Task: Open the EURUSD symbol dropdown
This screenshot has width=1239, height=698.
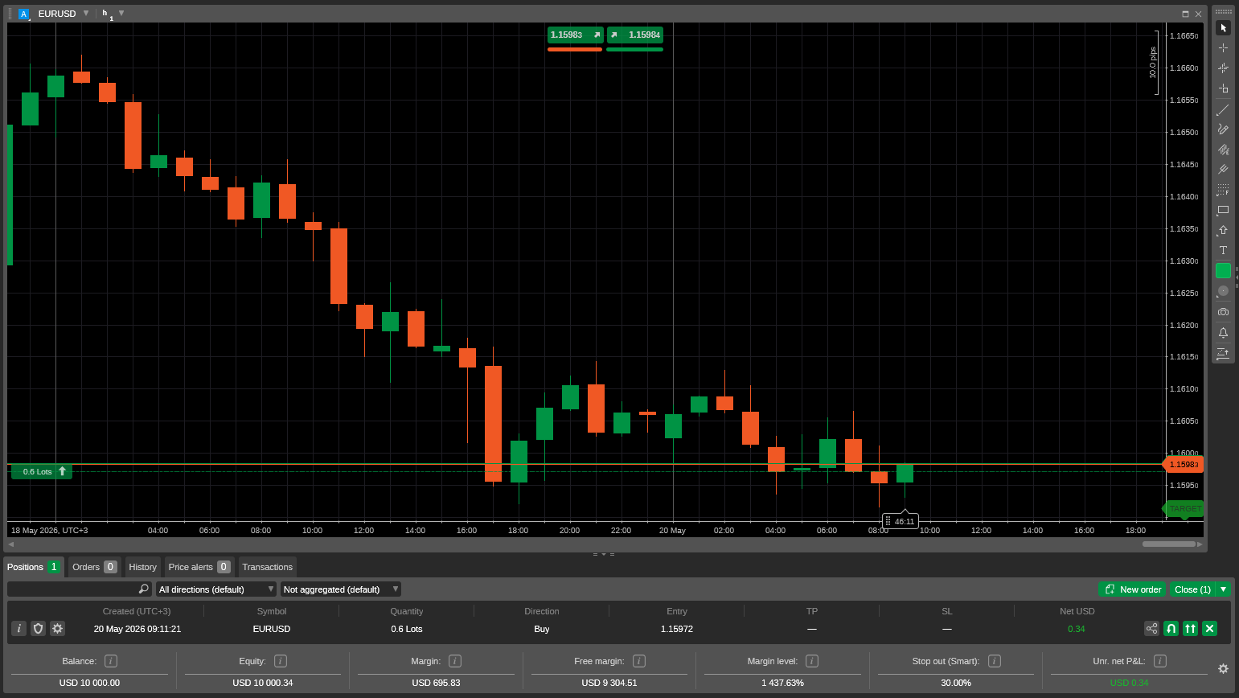Action: [x=86, y=14]
